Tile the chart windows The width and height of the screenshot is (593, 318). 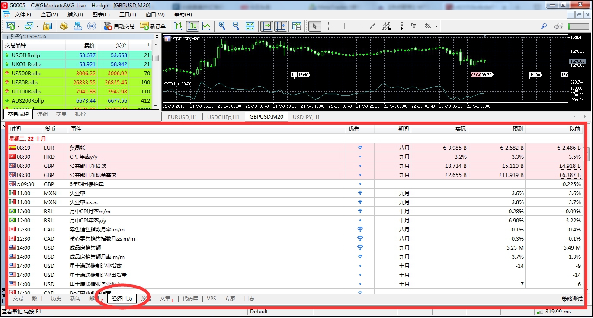tap(250, 26)
